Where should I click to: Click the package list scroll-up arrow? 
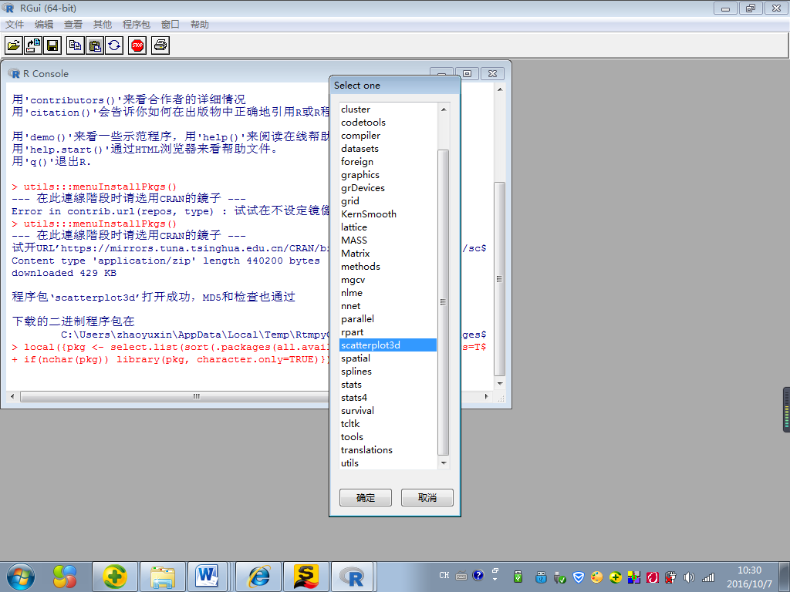tap(444, 109)
